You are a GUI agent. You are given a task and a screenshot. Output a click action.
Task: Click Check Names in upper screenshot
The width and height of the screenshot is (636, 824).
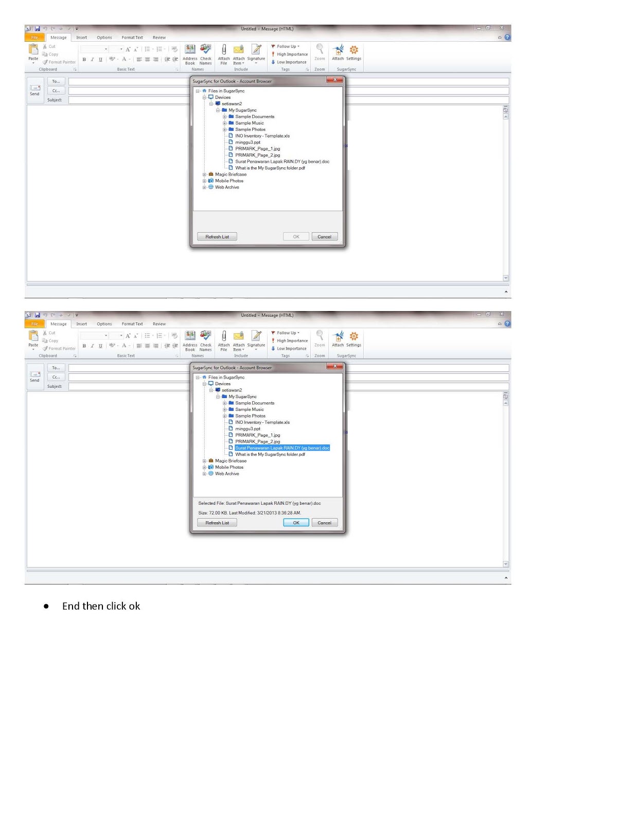pyautogui.click(x=206, y=54)
